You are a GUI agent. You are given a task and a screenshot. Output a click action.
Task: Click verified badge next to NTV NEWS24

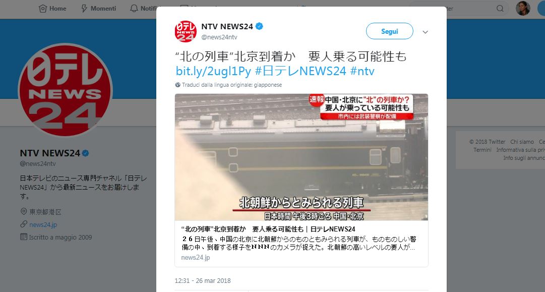259,26
